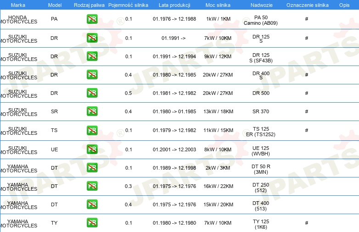Click the 15kW / 20KM power cell

(x=218, y=204)
